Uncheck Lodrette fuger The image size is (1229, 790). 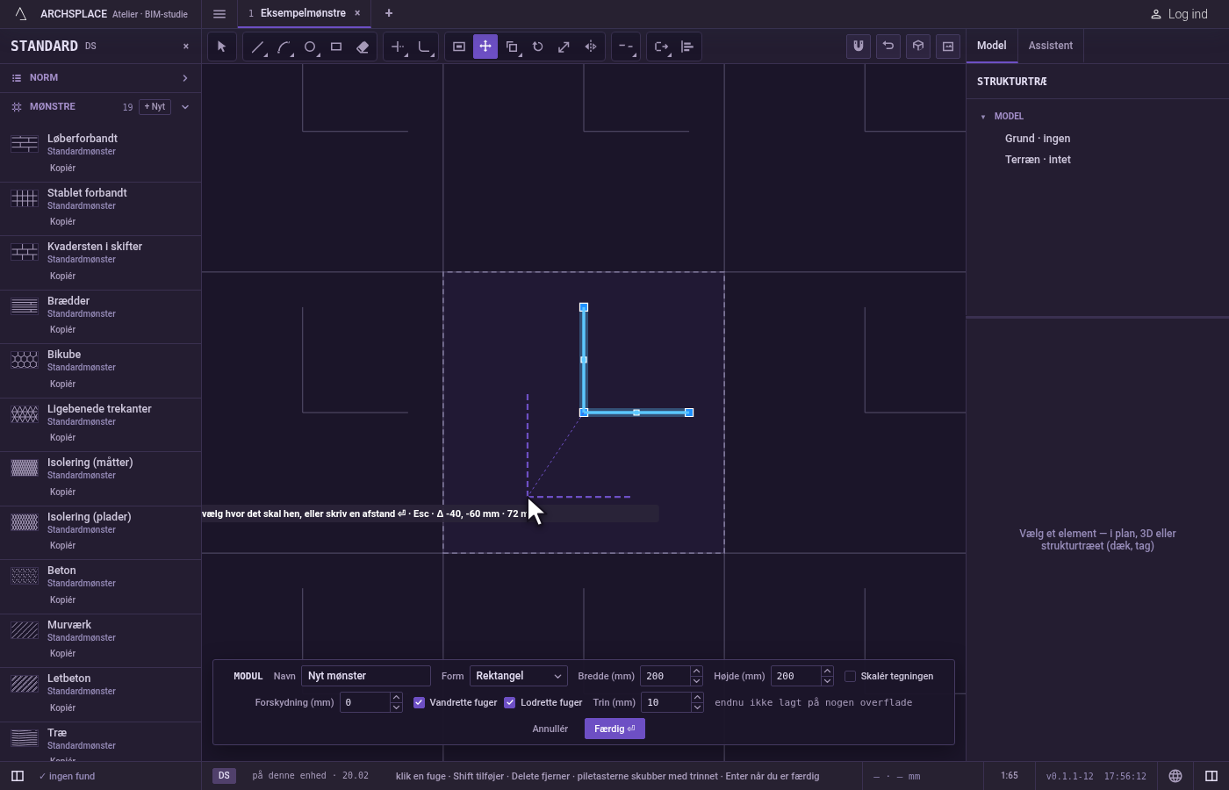(x=509, y=702)
